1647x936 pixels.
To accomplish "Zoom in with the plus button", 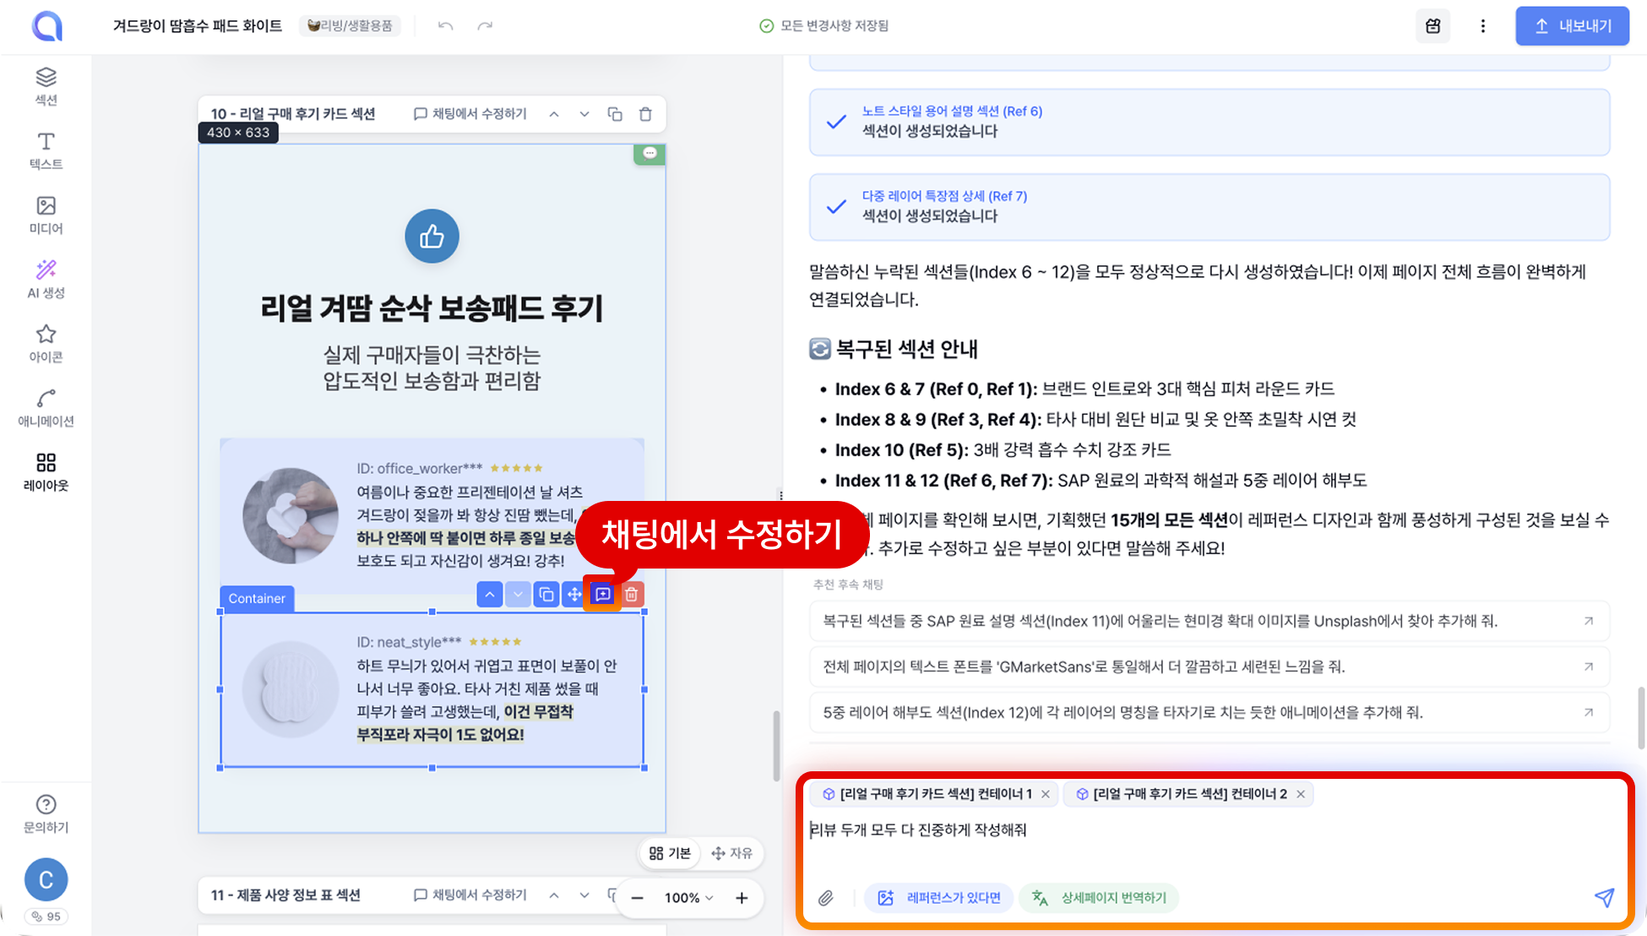I will pyautogui.click(x=742, y=898).
